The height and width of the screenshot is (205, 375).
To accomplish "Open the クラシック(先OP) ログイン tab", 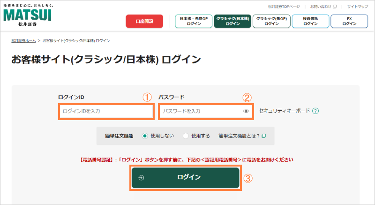I will click(x=271, y=21).
